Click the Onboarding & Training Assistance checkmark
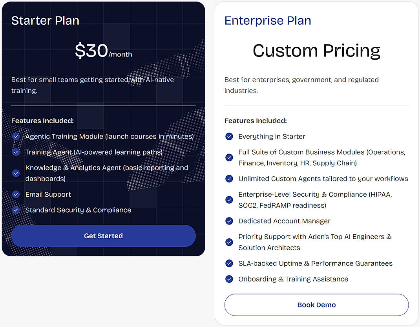Screen dimensions: 420x327 pos(229,279)
